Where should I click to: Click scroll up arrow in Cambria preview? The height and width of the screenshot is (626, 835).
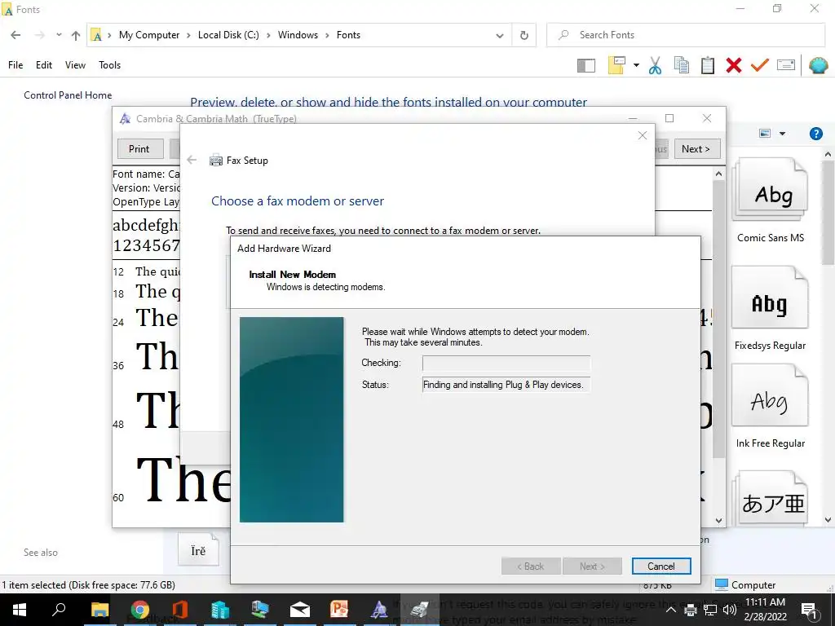pos(719,174)
